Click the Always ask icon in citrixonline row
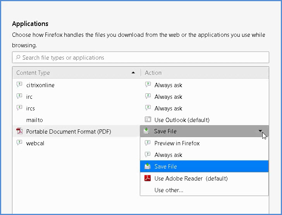The image size is (282, 215). [148, 84]
